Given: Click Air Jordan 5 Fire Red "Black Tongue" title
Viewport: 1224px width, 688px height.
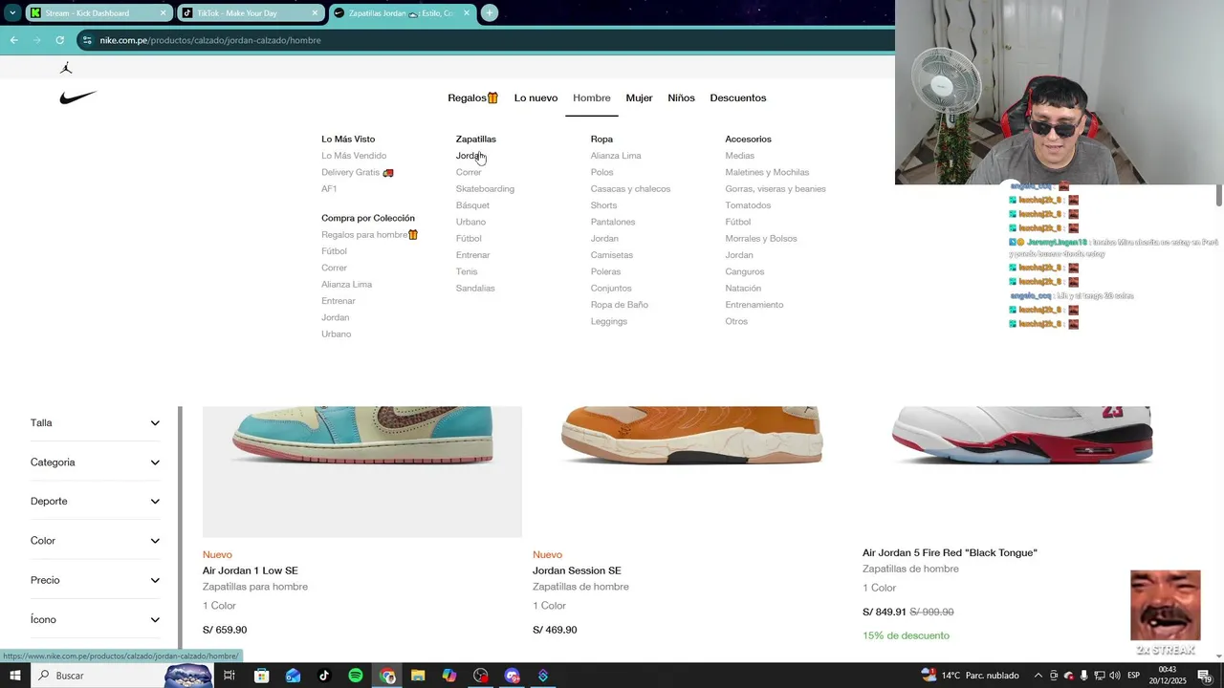Looking at the screenshot, I should [950, 552].
